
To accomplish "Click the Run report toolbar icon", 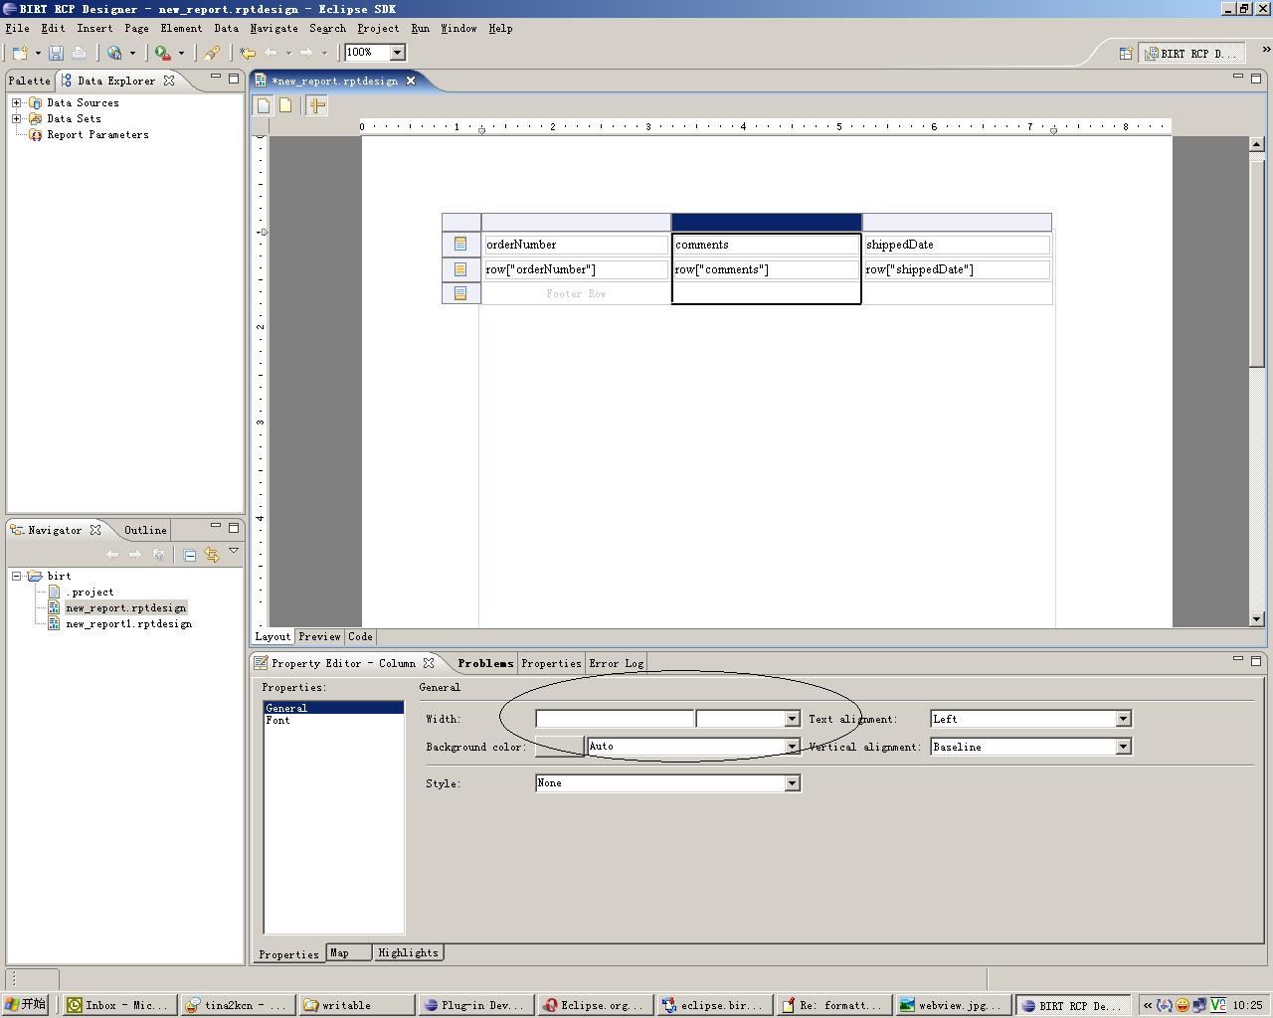I will pyautogui.click(x=162, y=53).
